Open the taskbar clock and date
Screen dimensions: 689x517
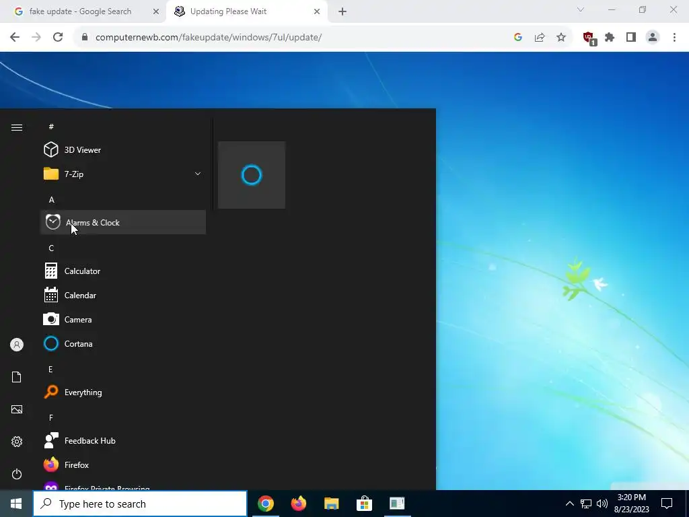point(631,504)
